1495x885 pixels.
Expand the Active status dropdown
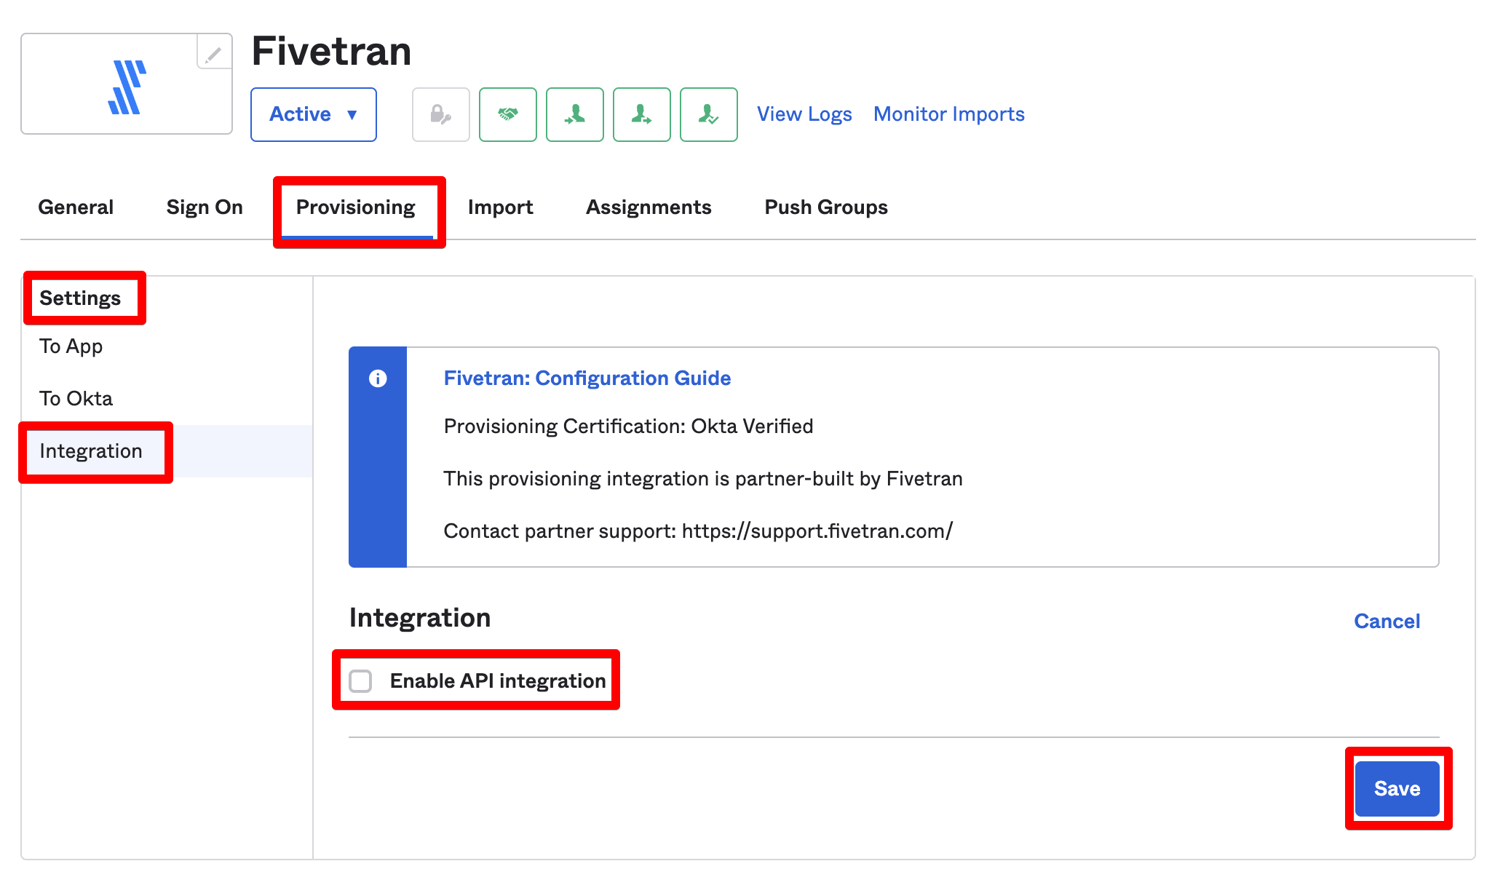coord(349,115)
